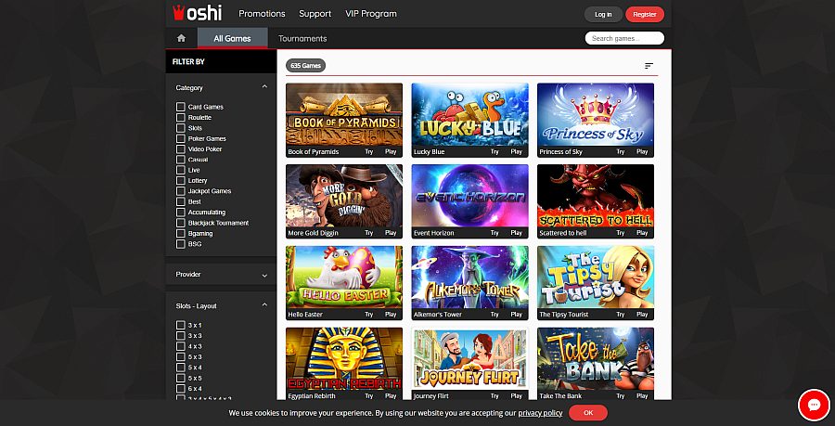Click Play on Alkemor's Tower

(x=517, y=315)
